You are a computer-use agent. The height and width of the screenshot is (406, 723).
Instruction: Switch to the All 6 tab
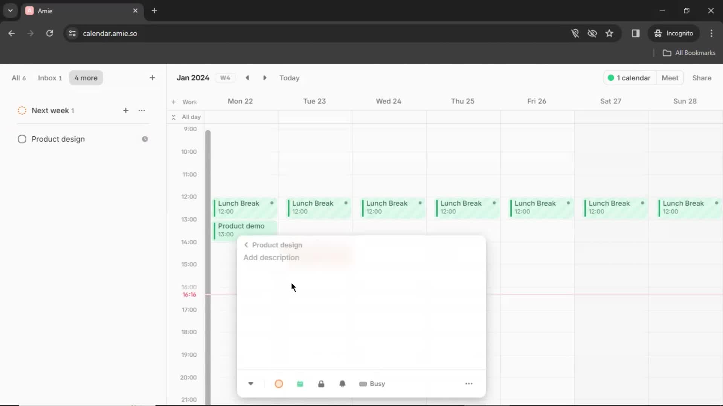(19, 78)
